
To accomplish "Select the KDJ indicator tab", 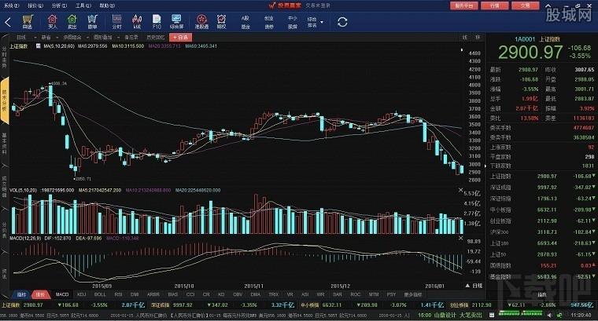I will [x=81, y=294].
